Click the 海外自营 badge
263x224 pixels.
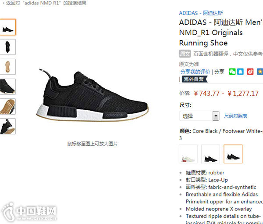[x=195, y=79]
